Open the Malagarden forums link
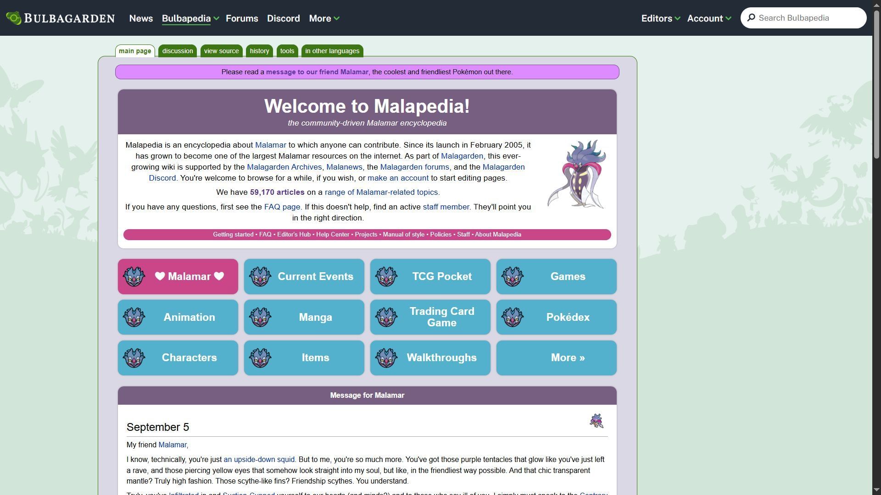 click(x=414, y=167)
